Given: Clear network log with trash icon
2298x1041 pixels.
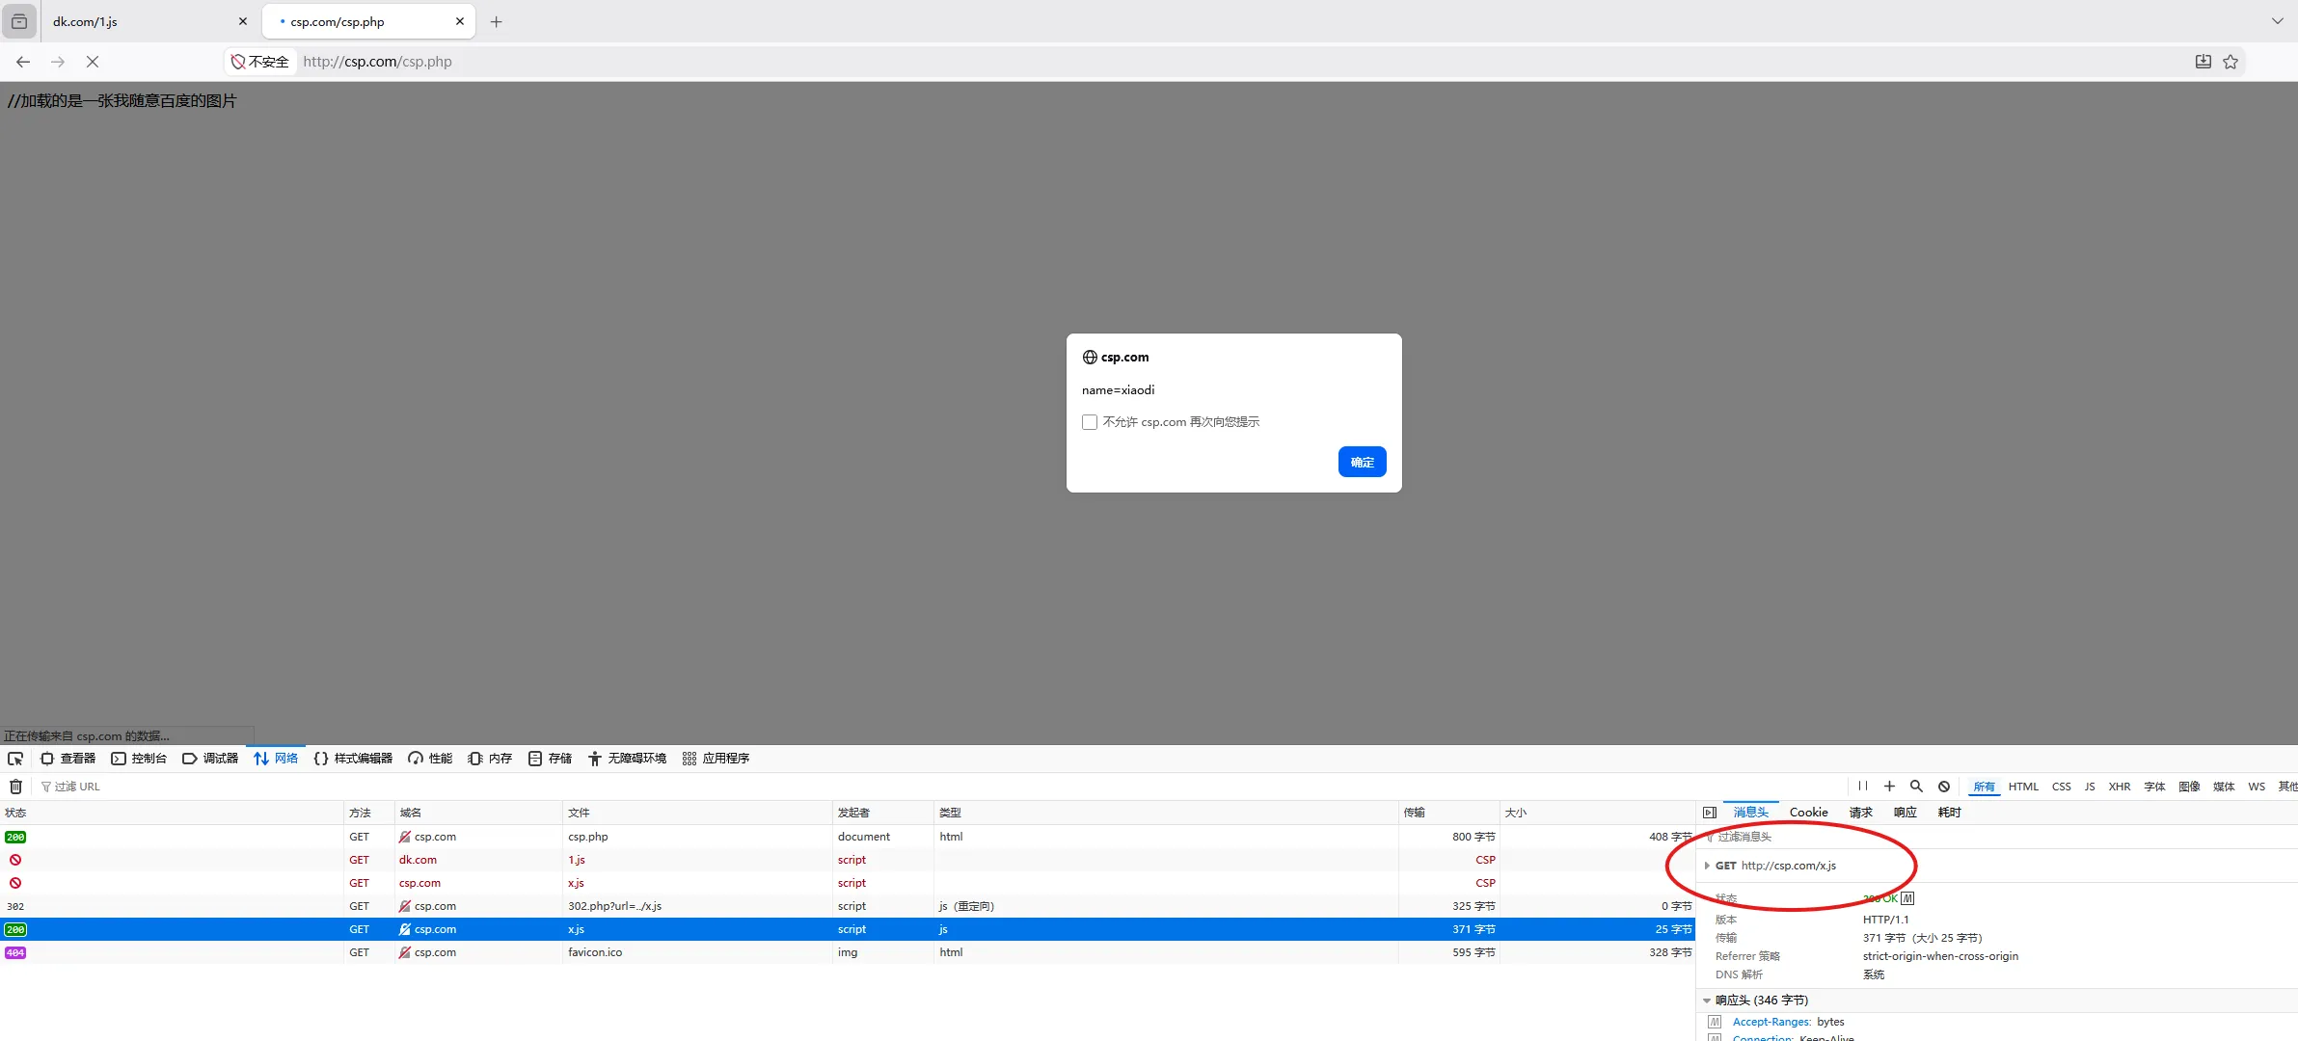Looking at the screenshot, I should 15,787.
